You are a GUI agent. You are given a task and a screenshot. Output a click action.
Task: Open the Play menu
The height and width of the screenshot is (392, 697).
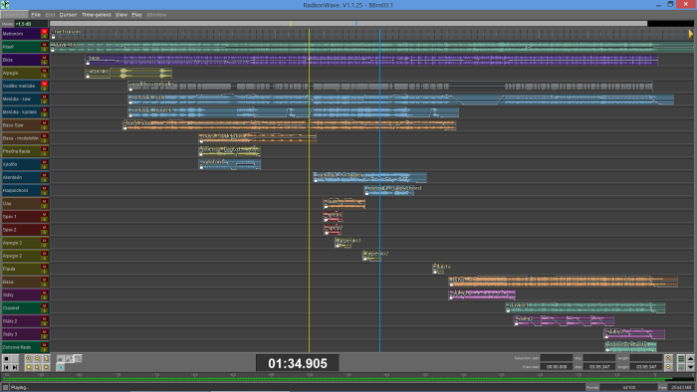point(136,15)
